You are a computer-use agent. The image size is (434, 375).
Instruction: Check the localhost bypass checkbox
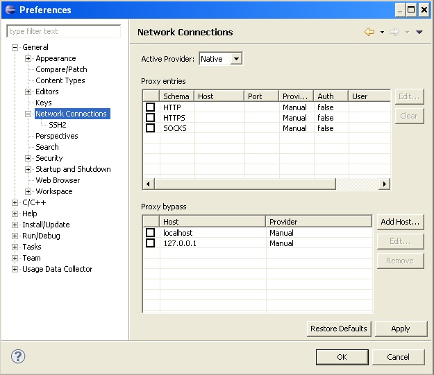(x=150, y=233)
